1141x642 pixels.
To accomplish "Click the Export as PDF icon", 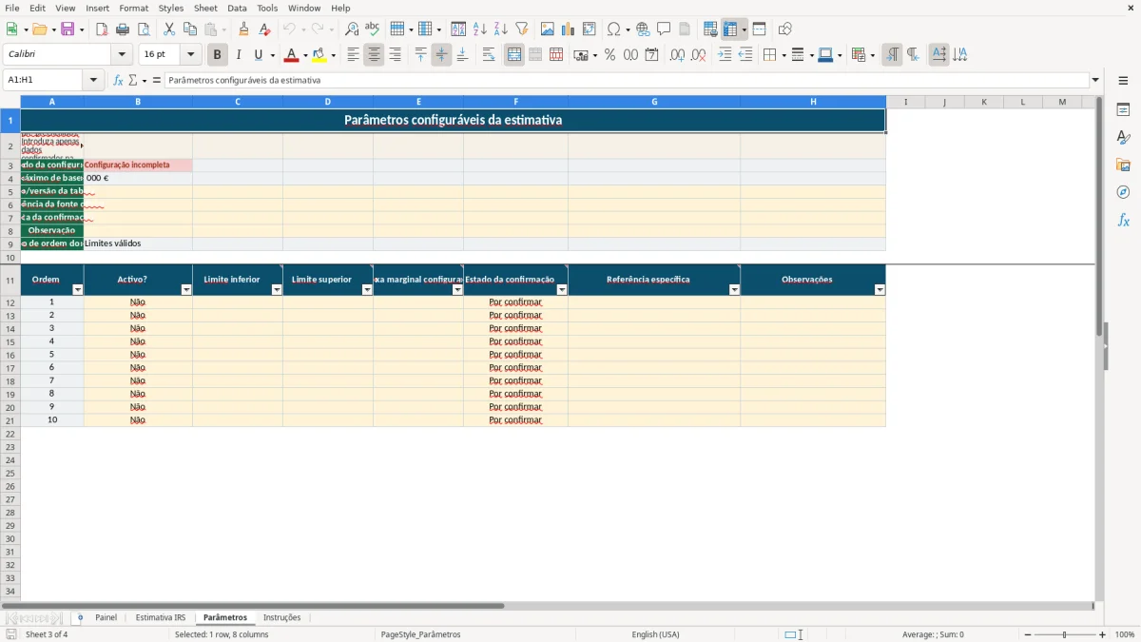I will tap(102, 29).
